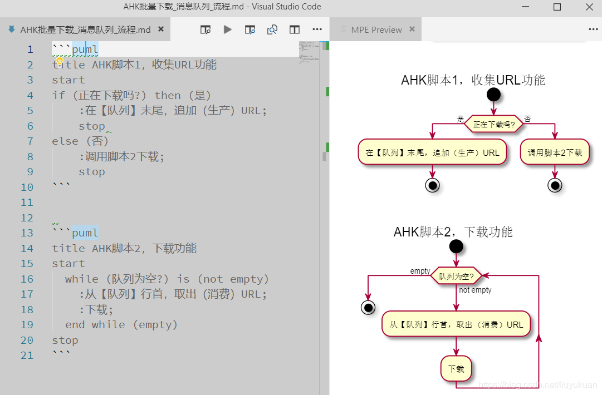Click the run code play icon
This screenshot has width=602, height=395.
point(228,29)
